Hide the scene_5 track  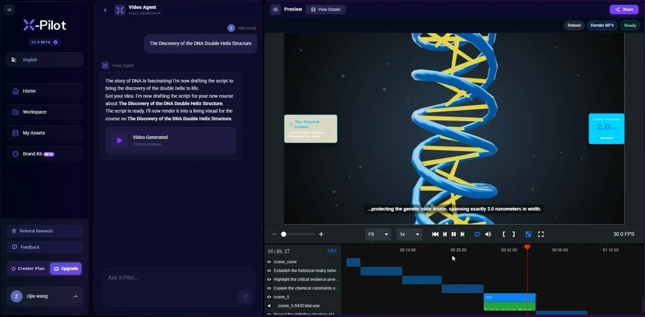click(269, 297)
